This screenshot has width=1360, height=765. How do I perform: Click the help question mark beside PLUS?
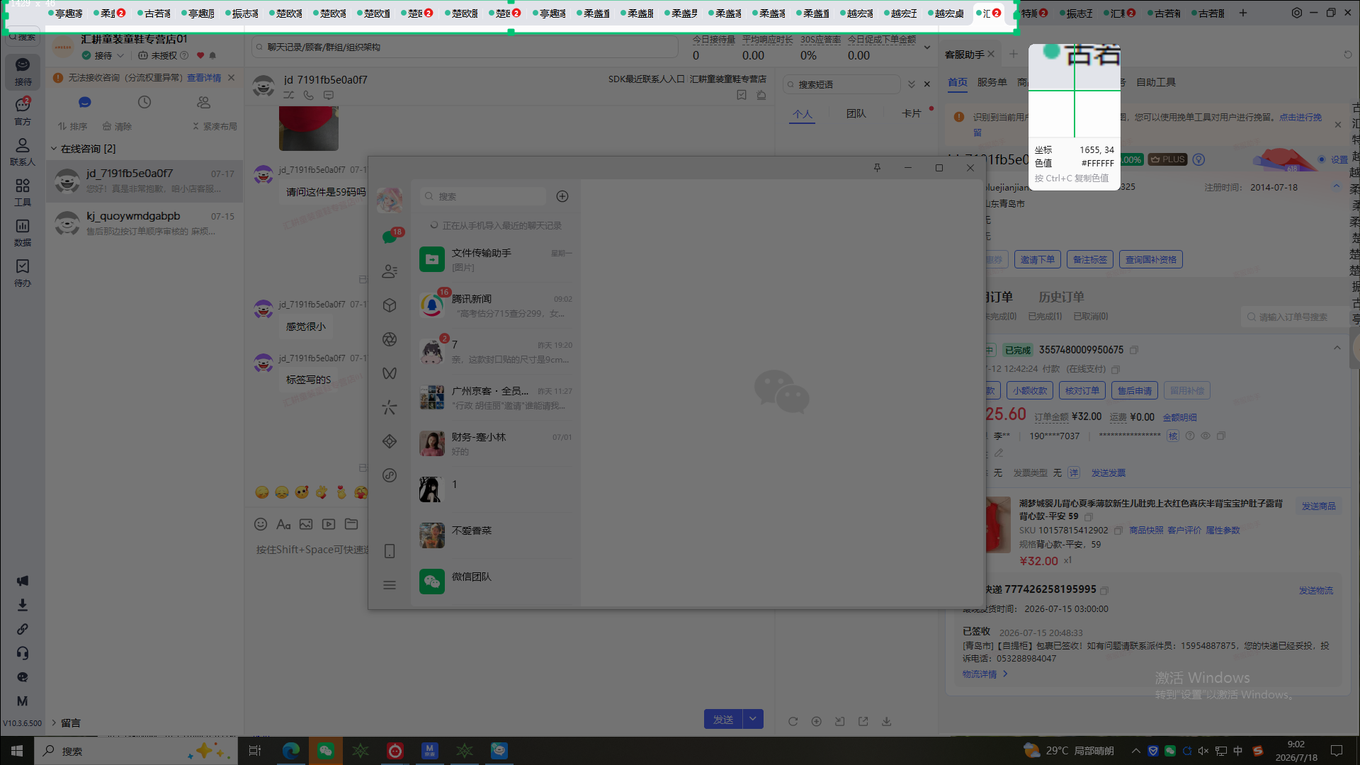coord(1198,159)
